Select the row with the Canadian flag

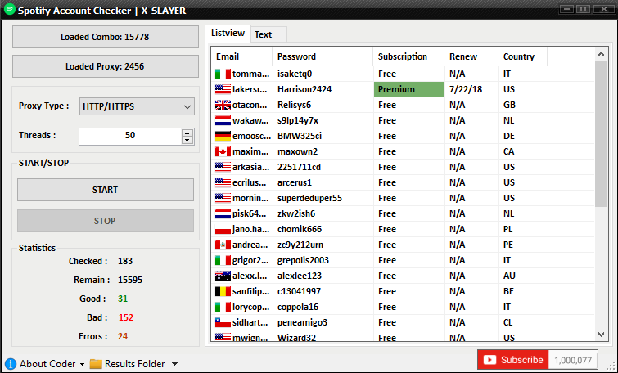coord(403,151)
